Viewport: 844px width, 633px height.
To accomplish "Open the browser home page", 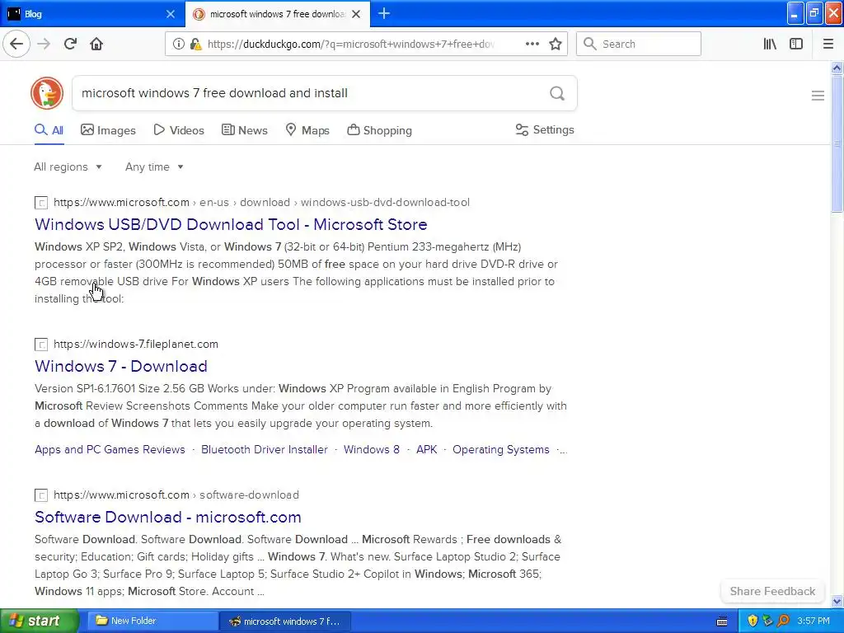I will 96,44.
